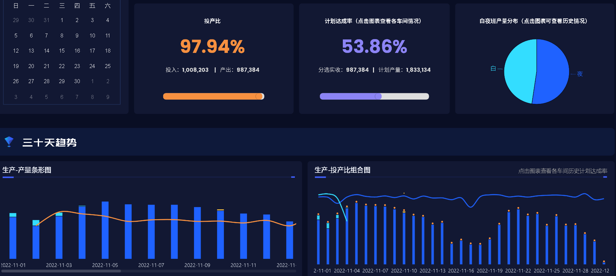Click the orange 投产比 progress bar
The image size is (616, 276).
tap(213, 96)
